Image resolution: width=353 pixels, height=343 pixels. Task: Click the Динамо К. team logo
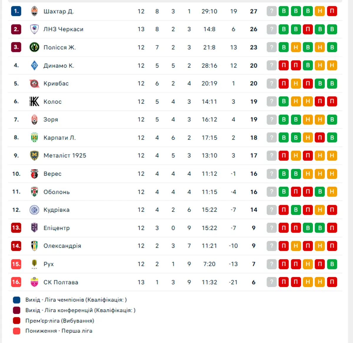[x=34, y=65]
